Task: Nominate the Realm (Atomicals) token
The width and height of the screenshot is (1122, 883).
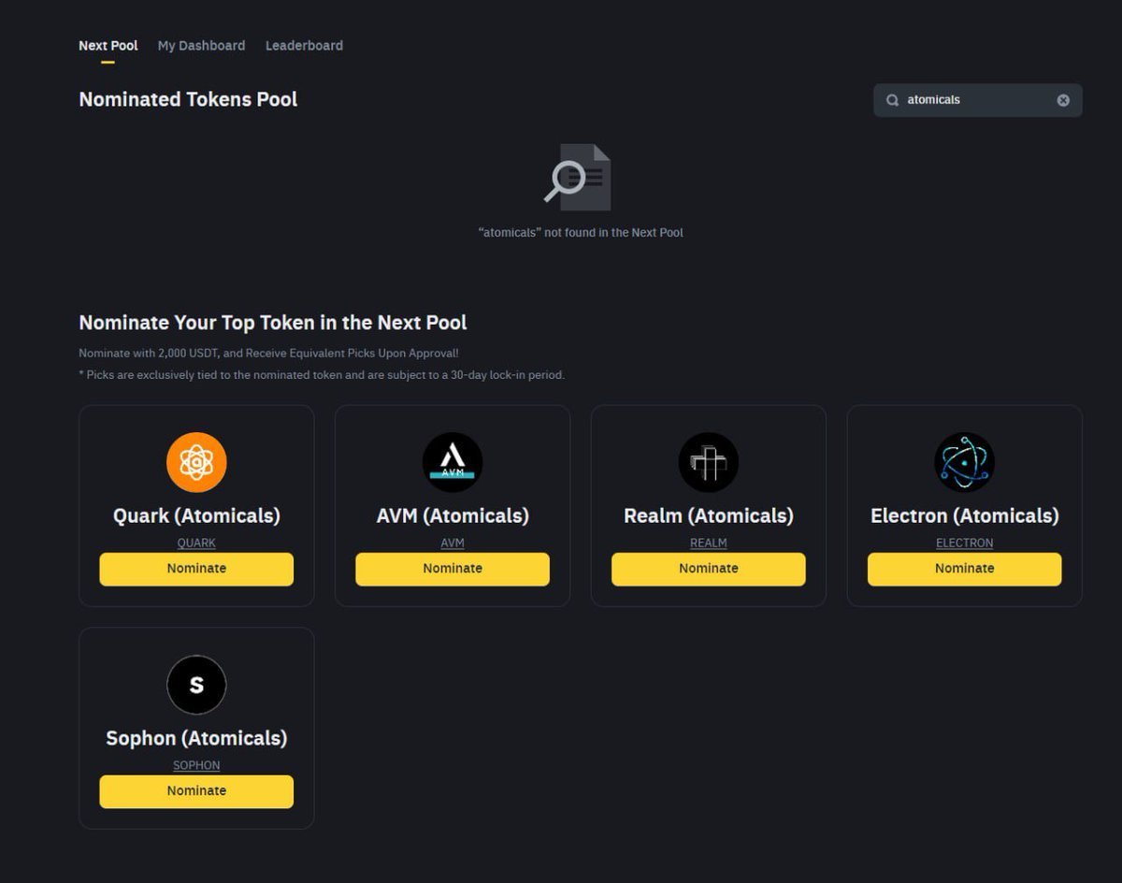Action: 709,569
